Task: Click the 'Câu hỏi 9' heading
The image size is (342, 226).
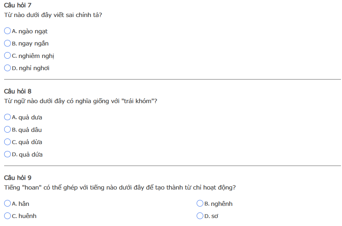Action: tap(18, 178)
